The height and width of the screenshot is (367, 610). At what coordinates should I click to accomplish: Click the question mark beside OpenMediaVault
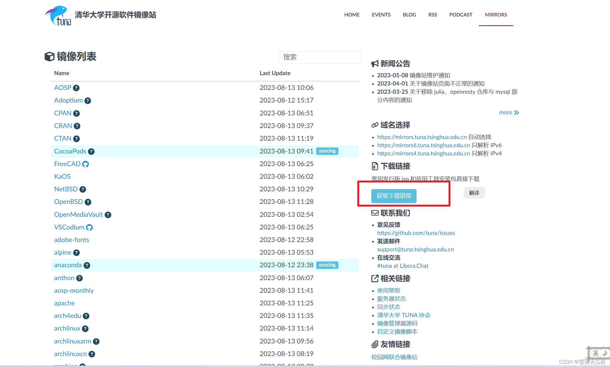[108, 215]
